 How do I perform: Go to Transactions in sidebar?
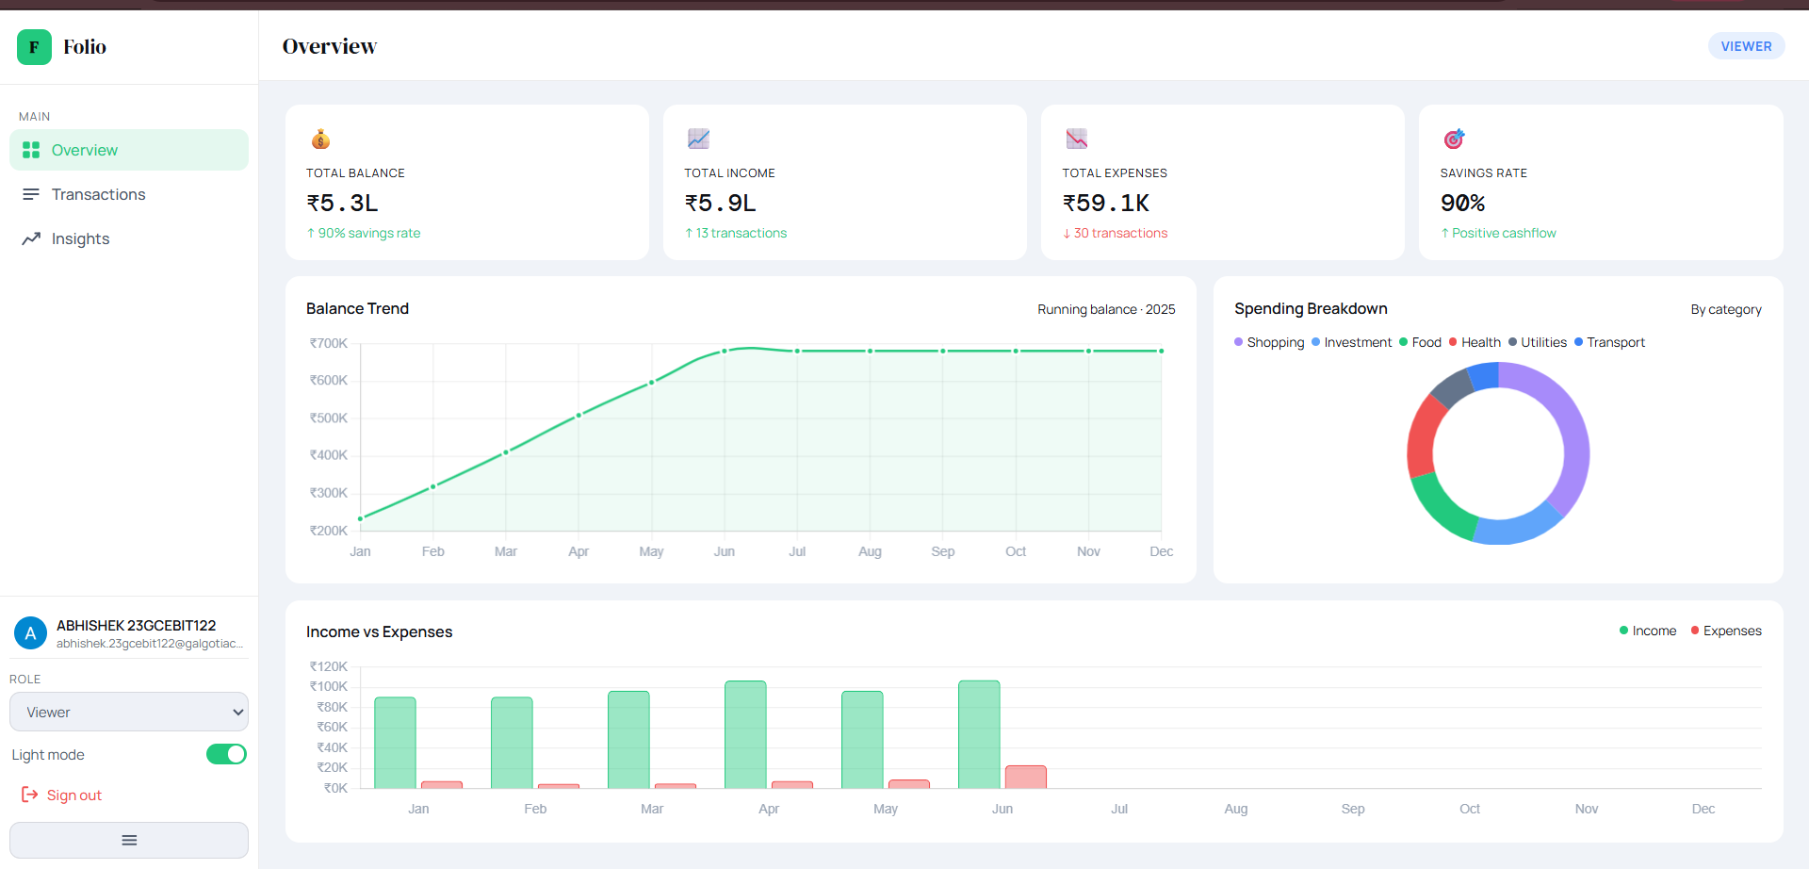(129, 194)
